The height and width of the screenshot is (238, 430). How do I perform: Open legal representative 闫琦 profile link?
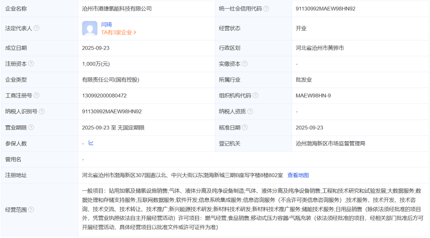coord(106,25)
